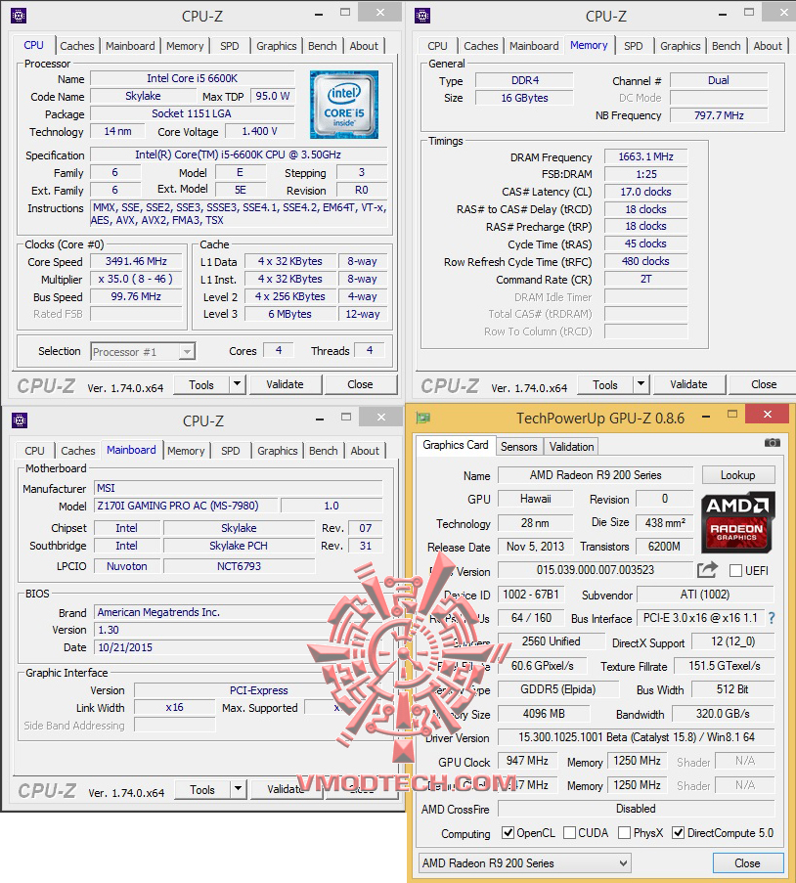Toggle the PhysX checkbox
Viewport: 796px width, 883px height.
(624, 832)
